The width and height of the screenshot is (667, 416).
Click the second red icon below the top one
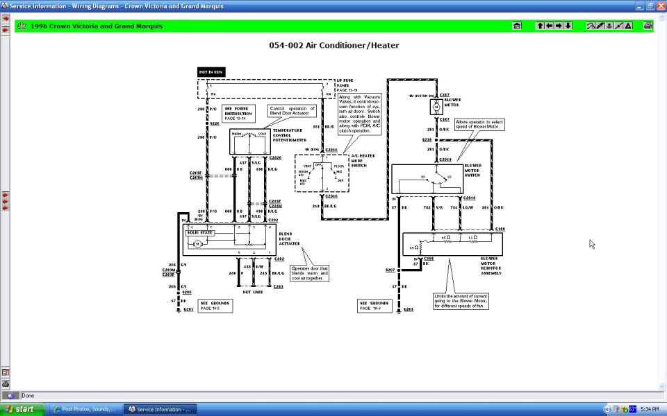5,29
